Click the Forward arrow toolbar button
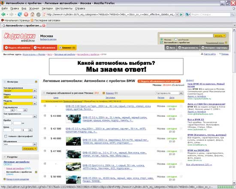Image resolution: width=236 pixels, height=189 pixels. tap(11, 15)
